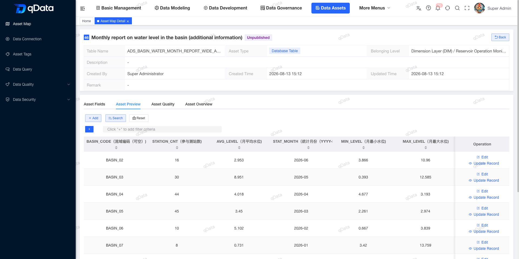View Update Record for BASIN_02
The image size is (519, 259).
coord(484,163)
